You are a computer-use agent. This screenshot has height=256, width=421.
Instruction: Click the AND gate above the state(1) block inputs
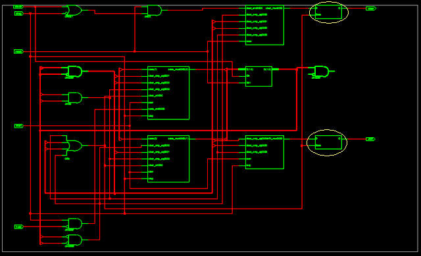pos(75,72)
